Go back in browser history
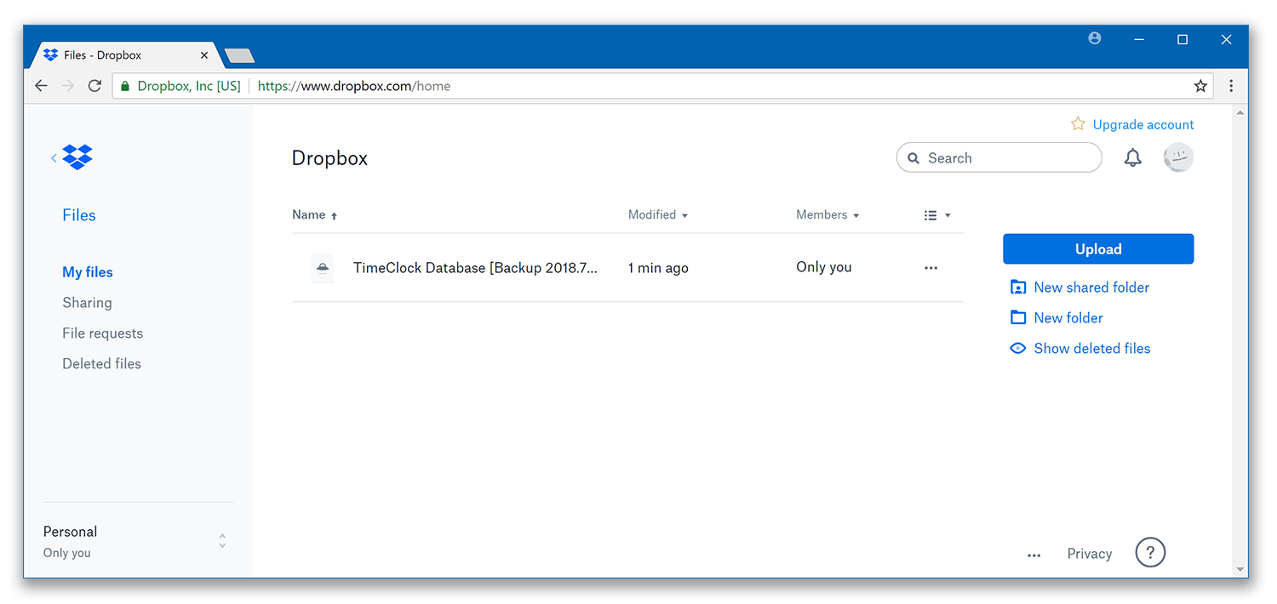Viewport: 1277px width, 604px height. pyautogui.click(x=41, y=86)
